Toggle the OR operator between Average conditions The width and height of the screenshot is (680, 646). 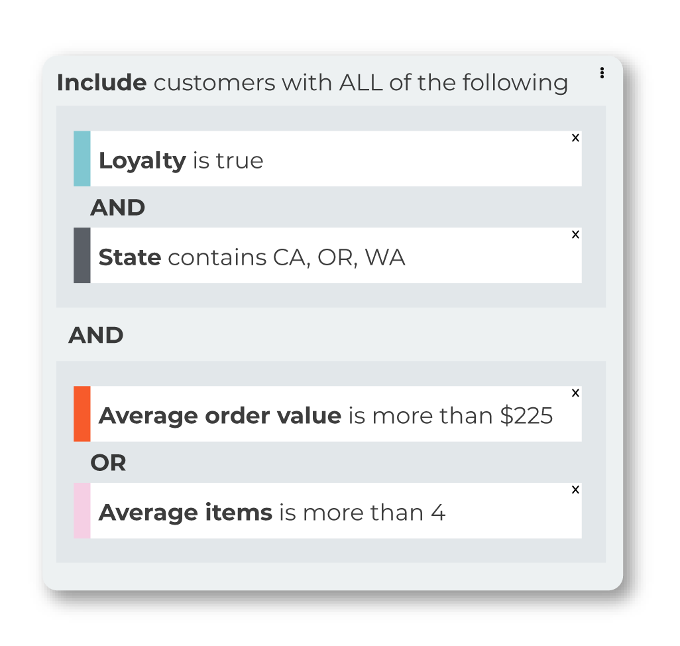[108, 463]
